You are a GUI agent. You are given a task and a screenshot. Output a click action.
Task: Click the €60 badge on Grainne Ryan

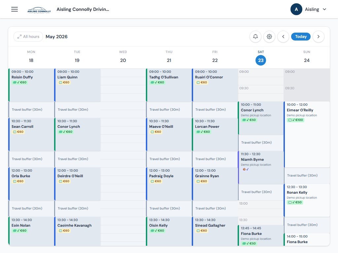click(x=202, y=182)
